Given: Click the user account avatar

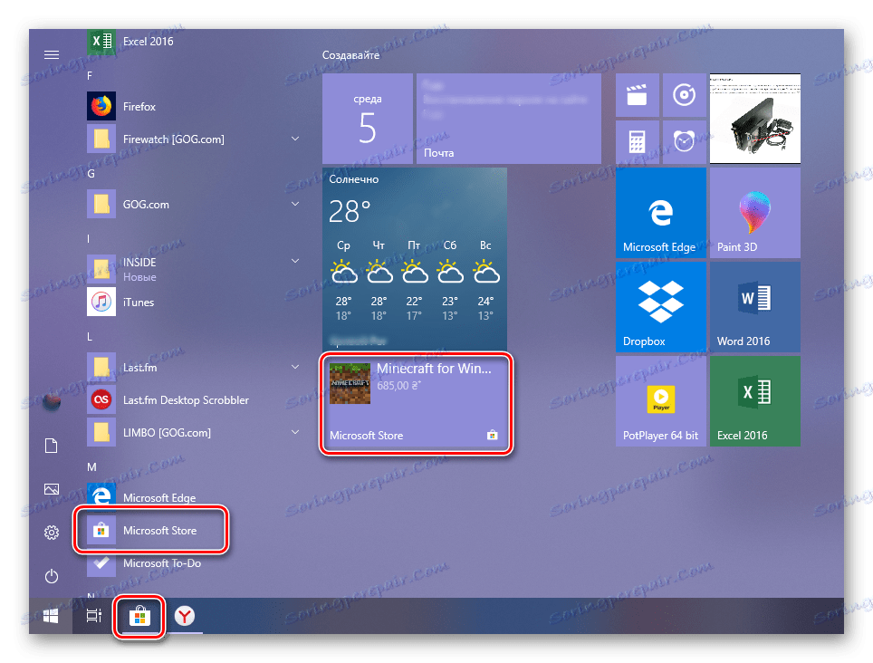Looking at the screenshot, I should tap(52, 401).
